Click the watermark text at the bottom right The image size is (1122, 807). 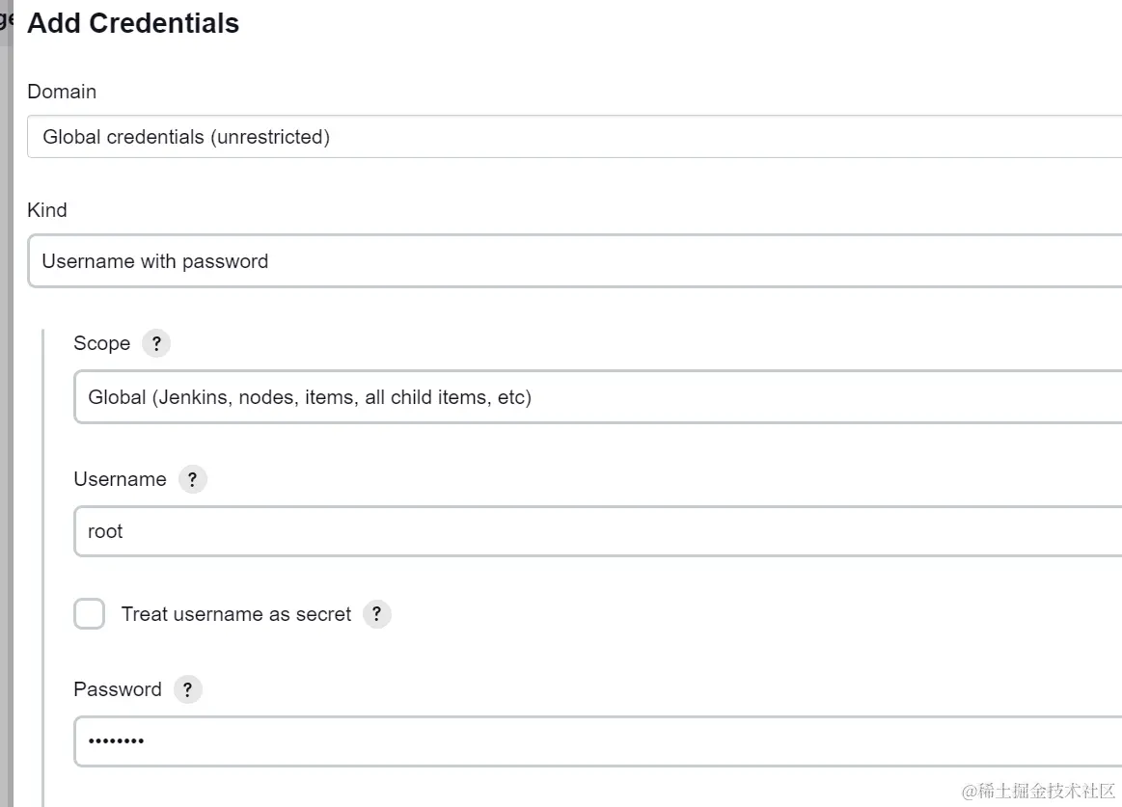click(1038, 792)
